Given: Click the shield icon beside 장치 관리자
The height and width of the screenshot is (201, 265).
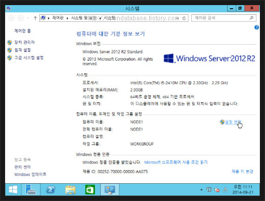Looking at the screenshot, I should [10, 42].
